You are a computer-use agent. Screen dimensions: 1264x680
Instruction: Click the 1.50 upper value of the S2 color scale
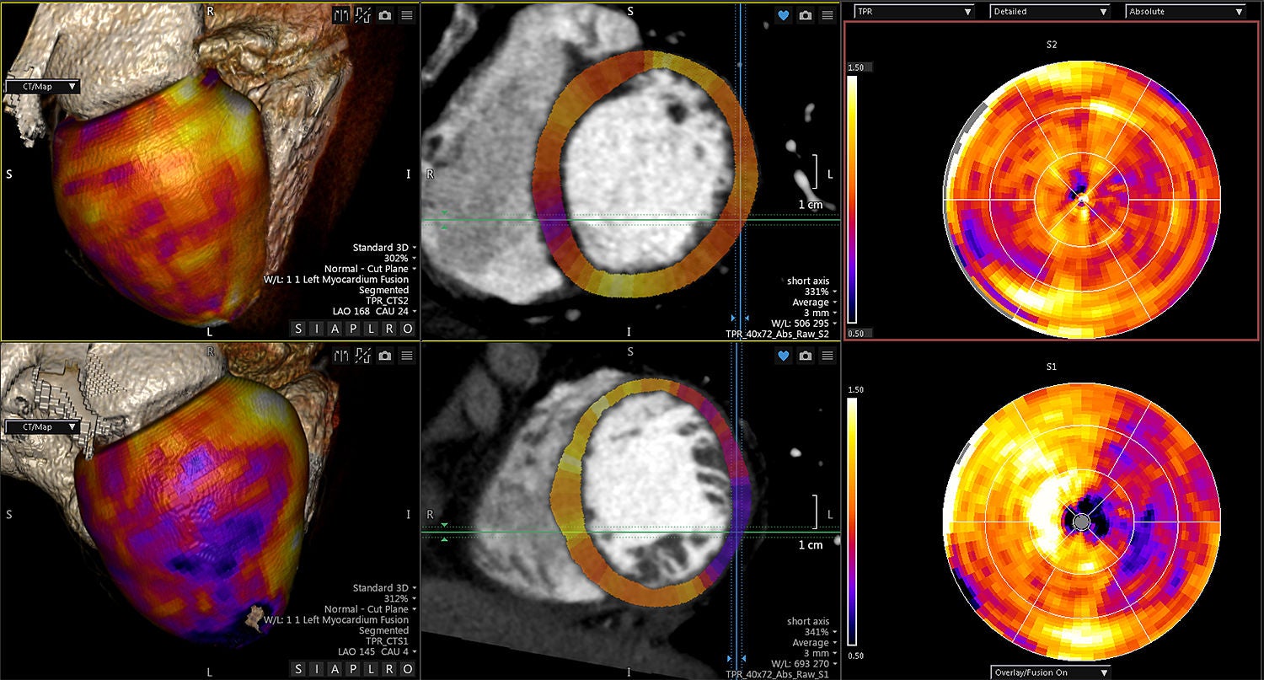pos(858,67)
